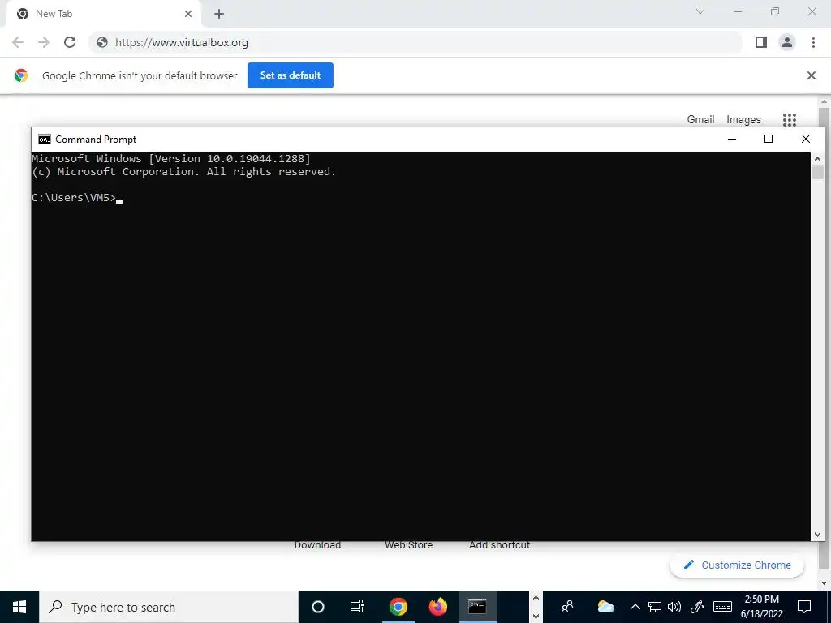Open a new Chrome tab

point(219,15)
